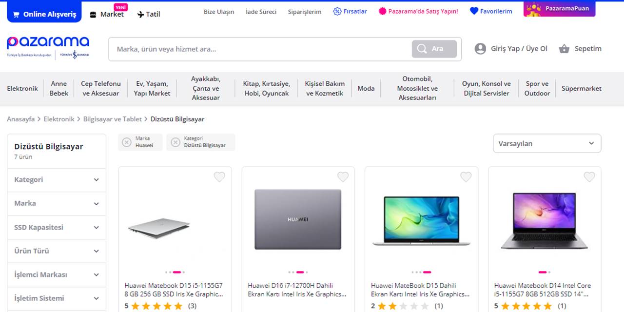This screenshot has height=312, width=624.
Task: Favorite the Huawei Matebook D15 i5-1155G7
Action: [x=219, y=177]
